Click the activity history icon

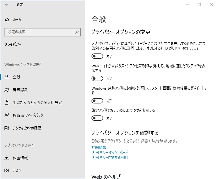(x=7, y=128)
